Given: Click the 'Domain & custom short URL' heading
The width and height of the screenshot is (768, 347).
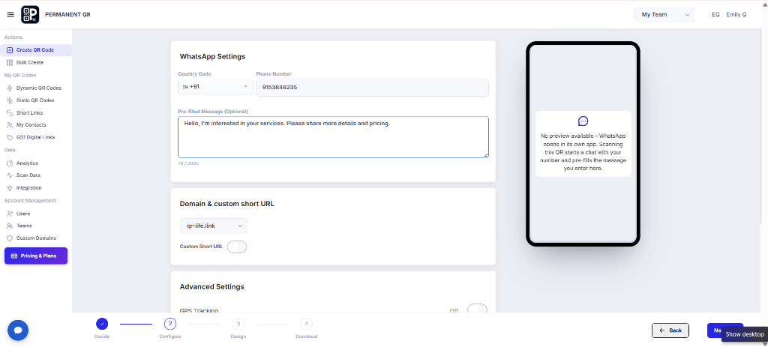Looking at the screenshot, I should click(x=226, y=204).
